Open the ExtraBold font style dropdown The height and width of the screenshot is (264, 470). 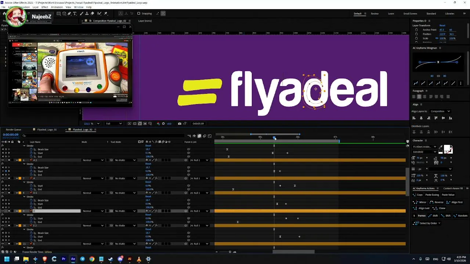tap(424, 152)
